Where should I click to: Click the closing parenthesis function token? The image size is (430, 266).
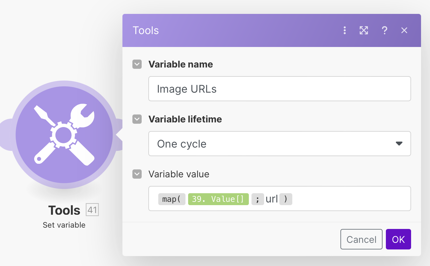[286, 199]
